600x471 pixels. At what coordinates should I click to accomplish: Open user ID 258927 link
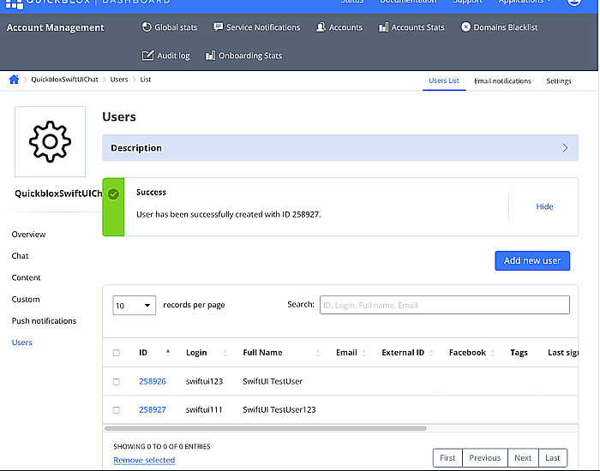point(153,409)
